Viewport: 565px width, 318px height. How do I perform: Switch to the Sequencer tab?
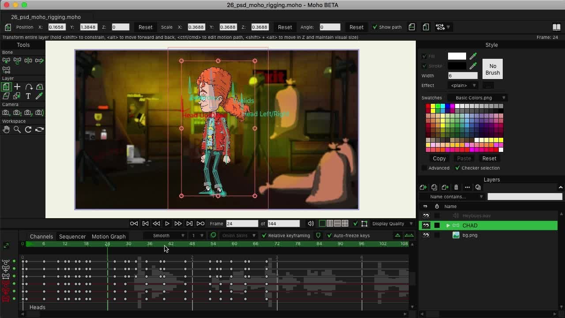tap(72, 236)
